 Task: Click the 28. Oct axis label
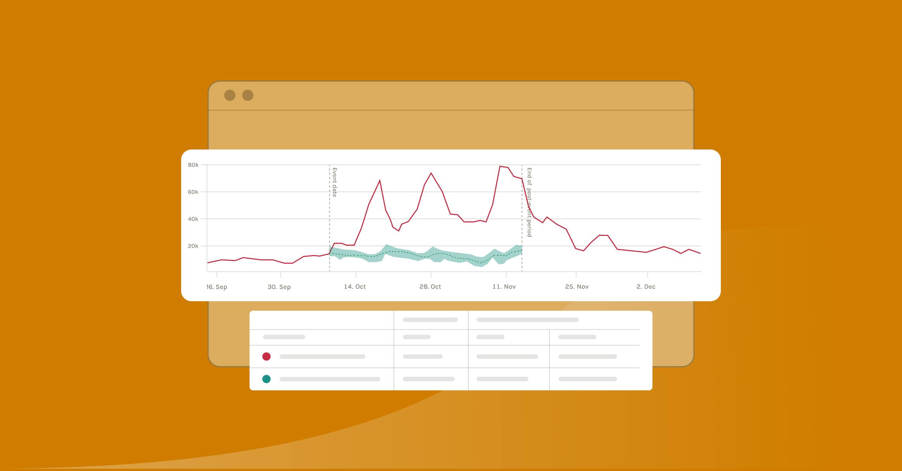(430, 287)
